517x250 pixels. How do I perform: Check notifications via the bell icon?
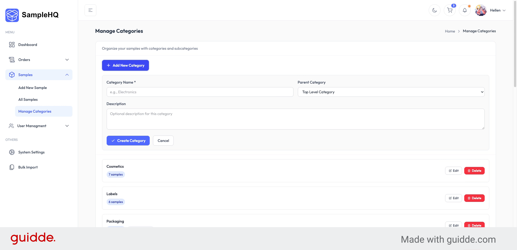(x=464, y=10)
